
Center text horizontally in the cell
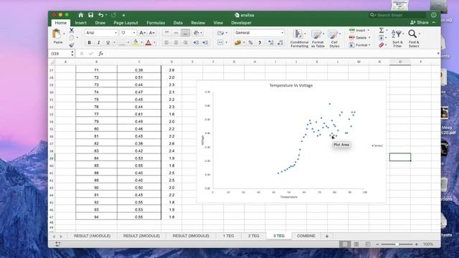[x=176, y=43]
